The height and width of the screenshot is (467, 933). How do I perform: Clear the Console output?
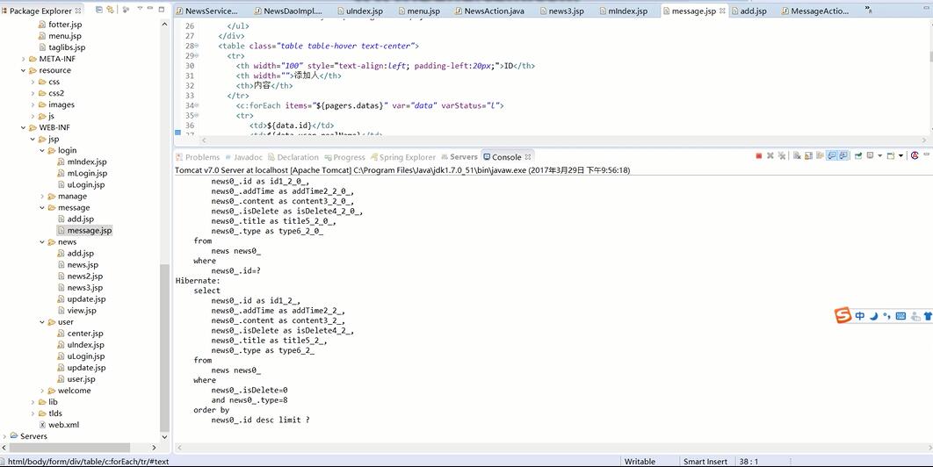(798, 156)
